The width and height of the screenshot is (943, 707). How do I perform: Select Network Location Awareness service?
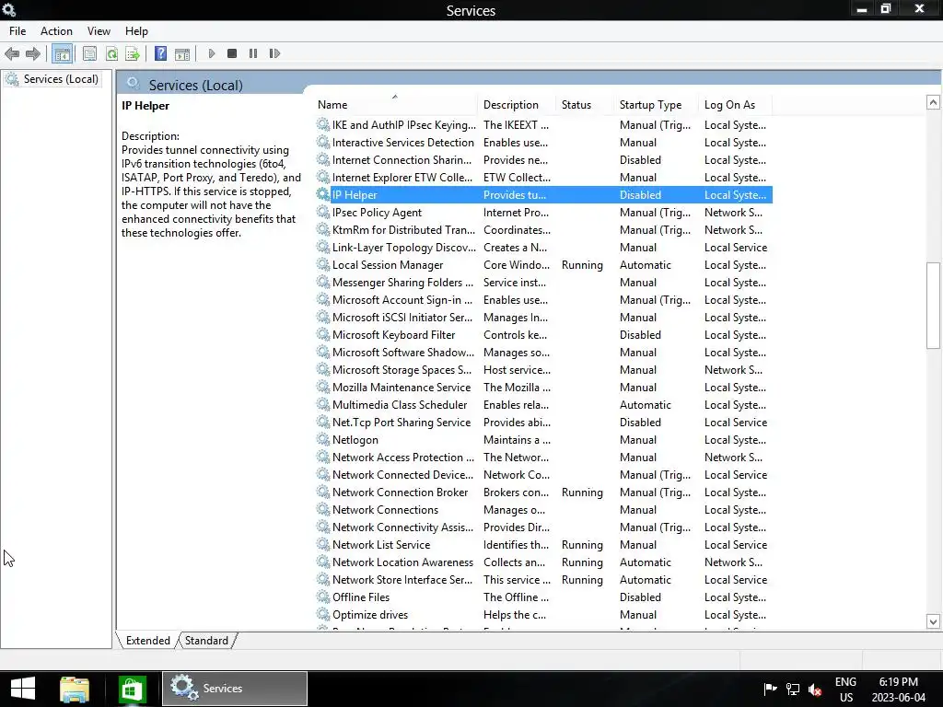(543, 562)
